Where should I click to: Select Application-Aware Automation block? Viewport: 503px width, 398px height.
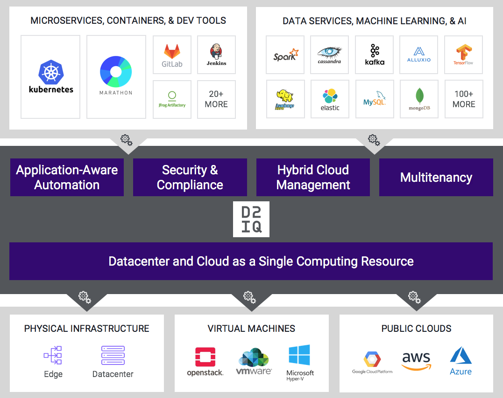click(67, 178)
